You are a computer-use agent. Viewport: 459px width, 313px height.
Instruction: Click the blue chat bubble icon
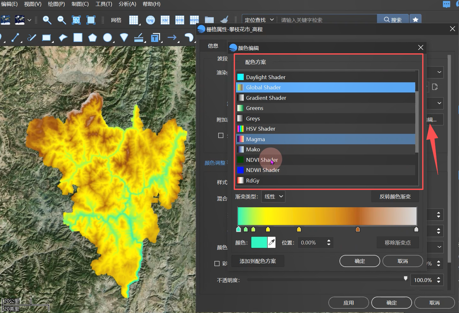click(x=446, y=4)
